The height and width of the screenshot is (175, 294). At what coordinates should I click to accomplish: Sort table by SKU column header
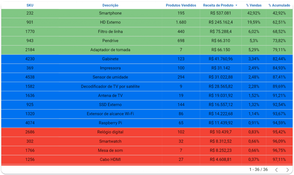click(30, 5)
